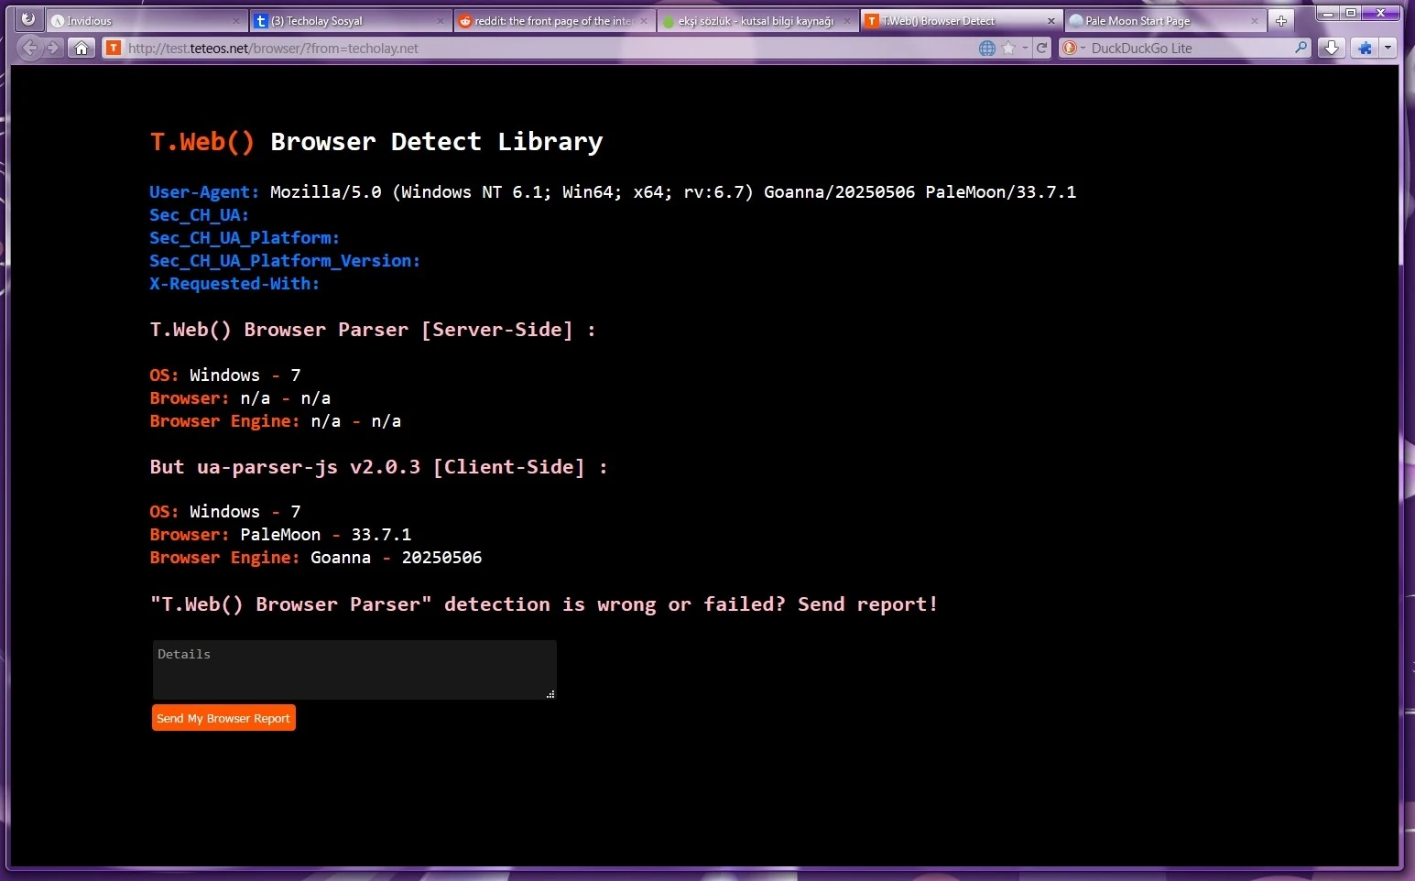
Task: Click the Send My Browser Report button
Action: [x=223, y=718]
